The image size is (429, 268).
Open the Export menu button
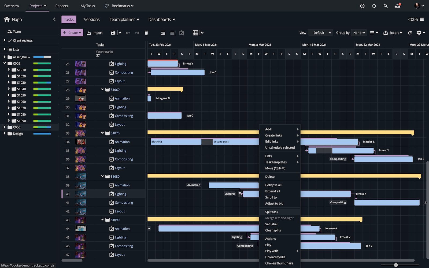393,33
